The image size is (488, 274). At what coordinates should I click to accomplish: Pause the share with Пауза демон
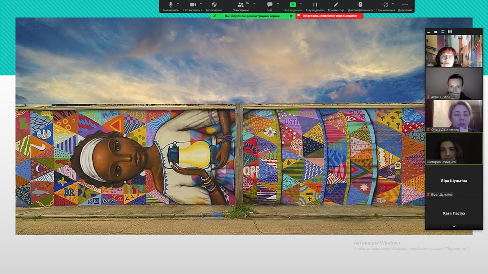315,6
